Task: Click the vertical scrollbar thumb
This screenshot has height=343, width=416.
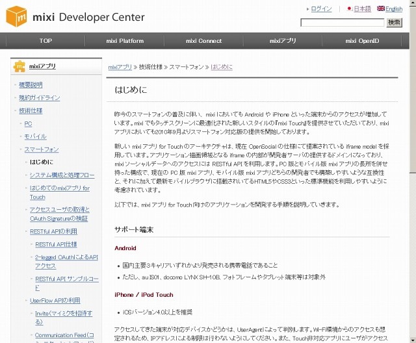Action: point(413,89)
